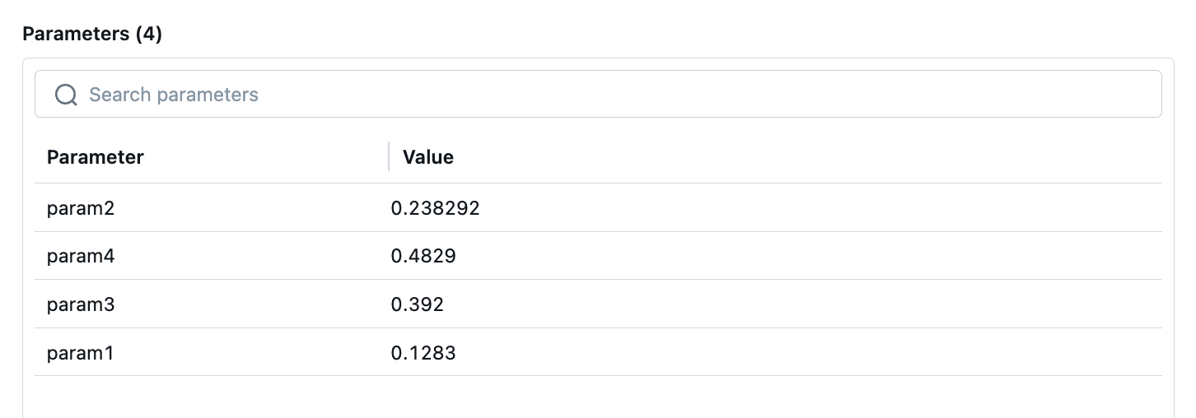Select the param4 row name
The image size is (1196, 418).
tap(81, 257)
